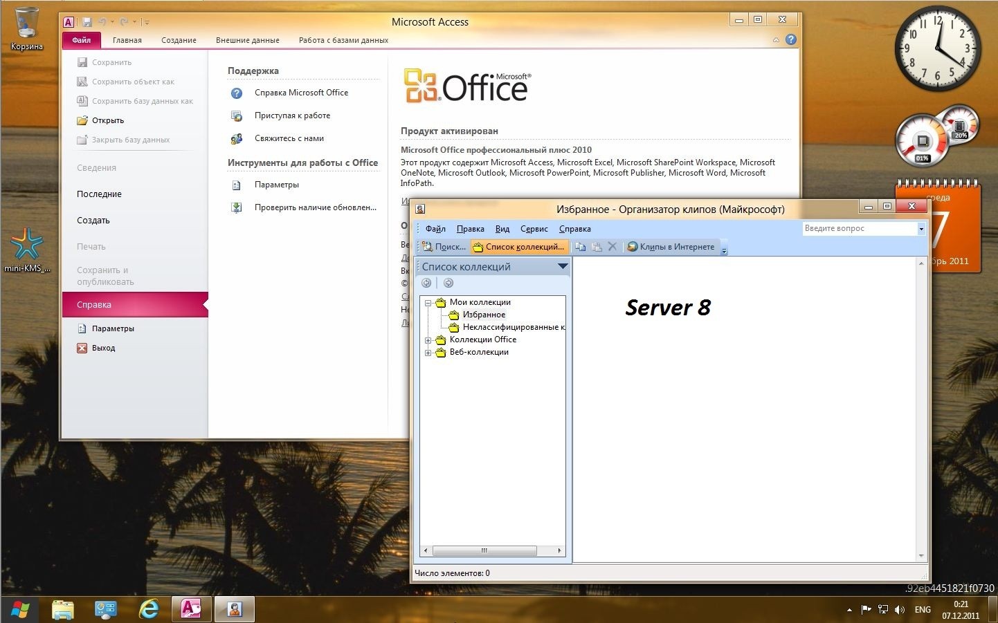Select Последние in the backstage menu

[99, 194]
